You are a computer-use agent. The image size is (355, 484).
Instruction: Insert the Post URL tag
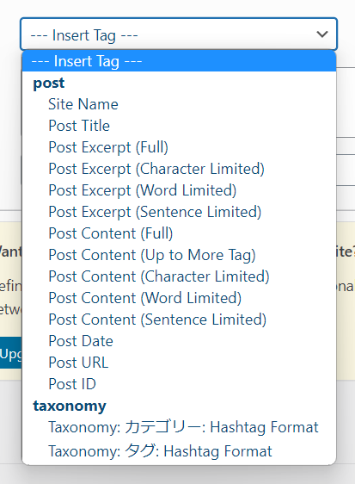click(179, 363)
